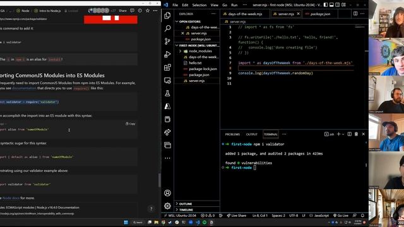
Task: Open the Manage gear menu
Action: point(167,206)
